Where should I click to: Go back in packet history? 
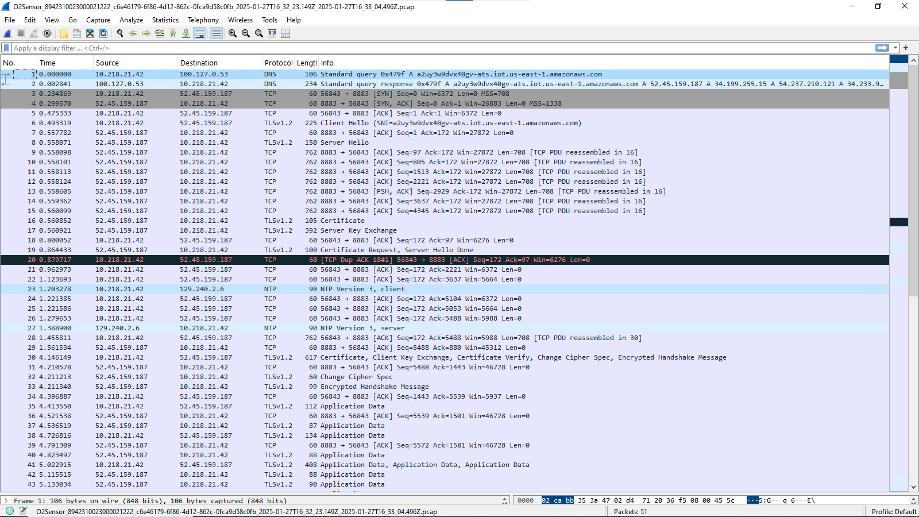point(133,33)
